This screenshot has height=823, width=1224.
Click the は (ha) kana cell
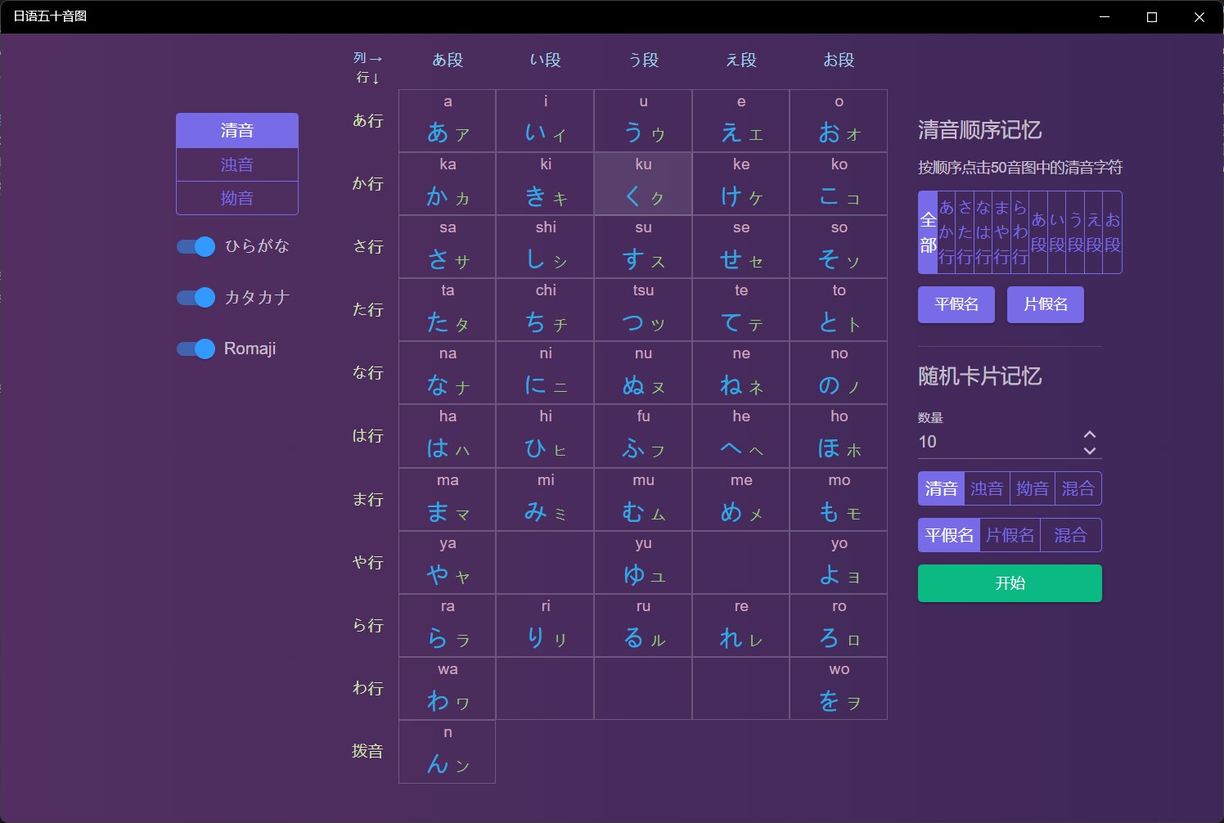tap(448, 436)
